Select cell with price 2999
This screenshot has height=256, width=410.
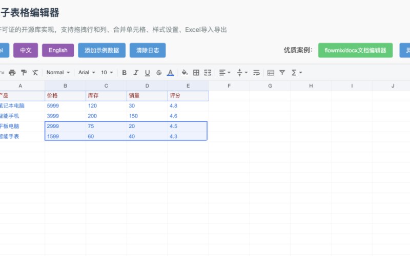65,126
